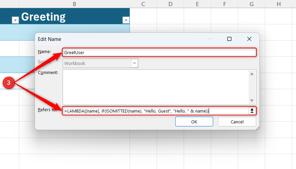Click the Comment label
The image size is (296, 169).
[48, 73]
